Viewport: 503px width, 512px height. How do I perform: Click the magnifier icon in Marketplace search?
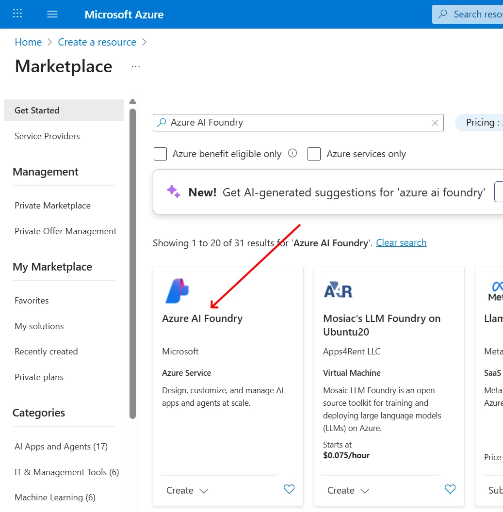point(162,123)
